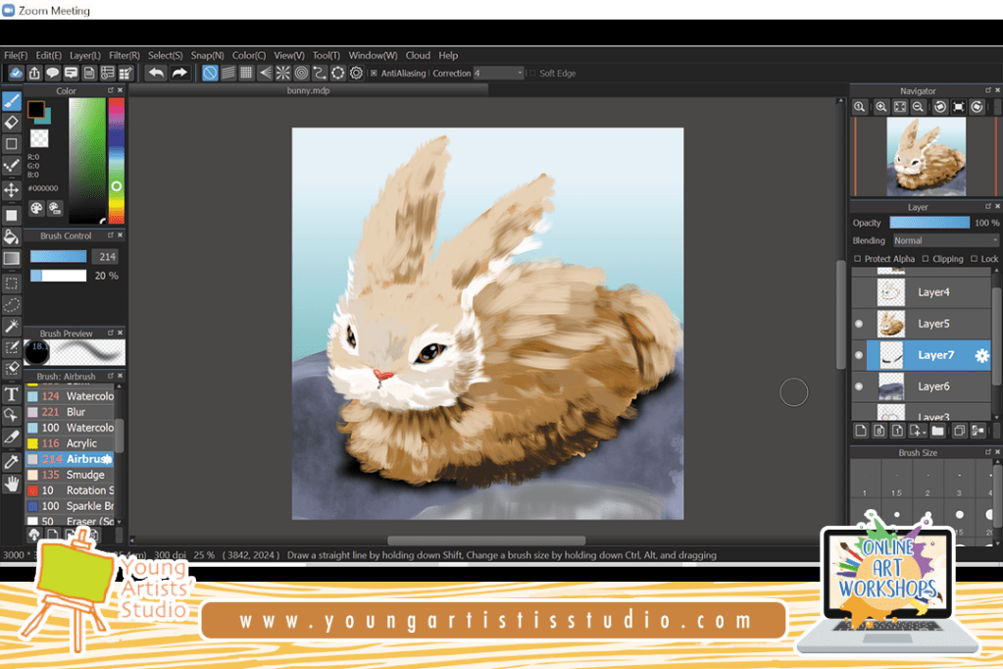
Task: Select the Eraser tool in the left toolbar
Action: tap(12, 123)
